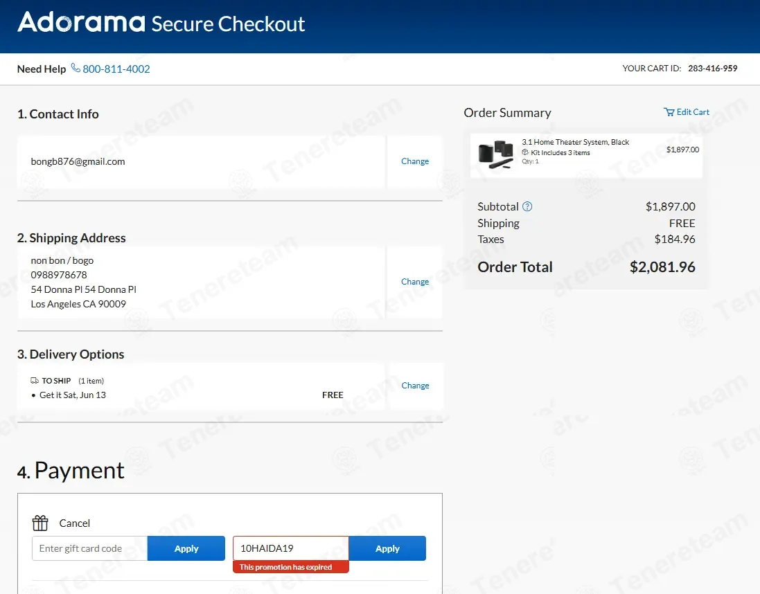Image resolution: width=760 pixels, height=594 pixels.
Task: Click the cart ID 283-416-959
Action: [712, 69]
